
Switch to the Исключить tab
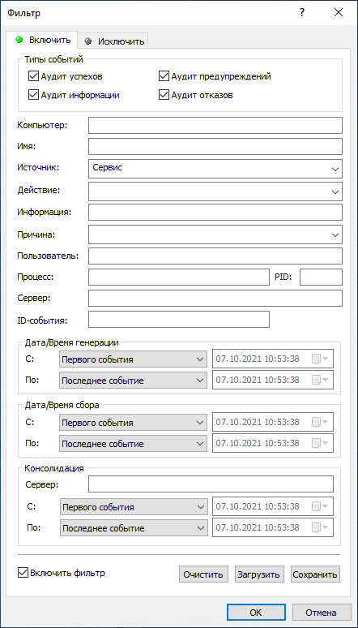click(113, 41)
